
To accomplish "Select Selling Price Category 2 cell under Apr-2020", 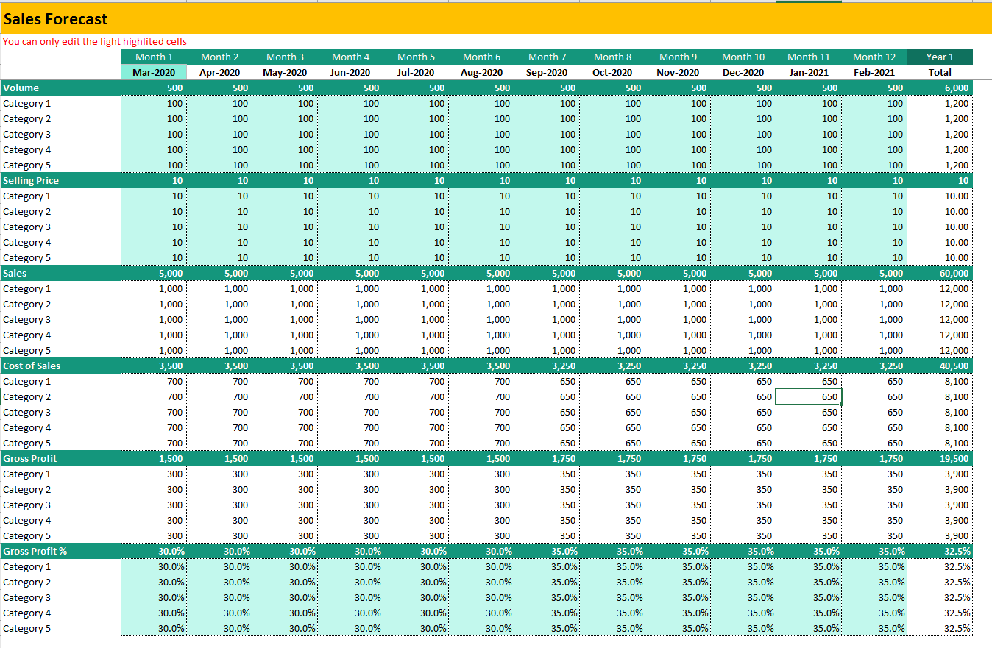I will [x=220, y=211].
